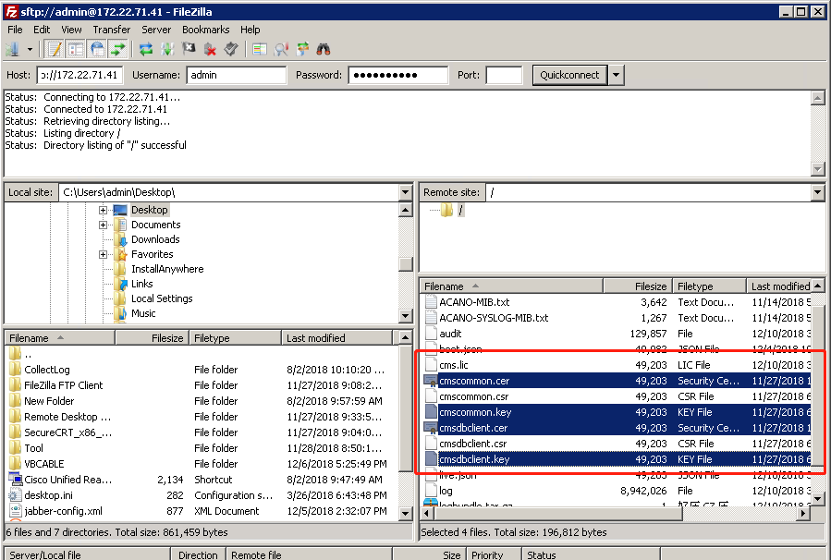Expand the Desktop tree node
831x560 pixels.
[103, 210]
